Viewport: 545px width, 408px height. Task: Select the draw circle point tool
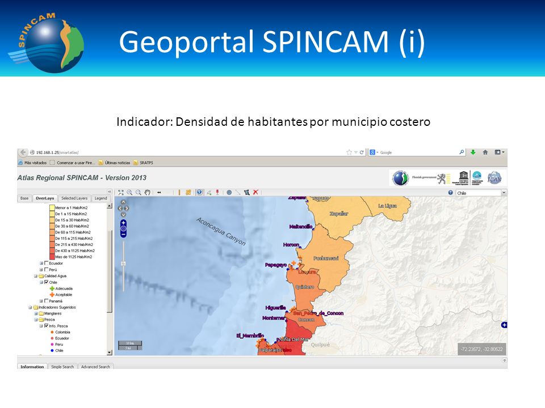point(229,193)
